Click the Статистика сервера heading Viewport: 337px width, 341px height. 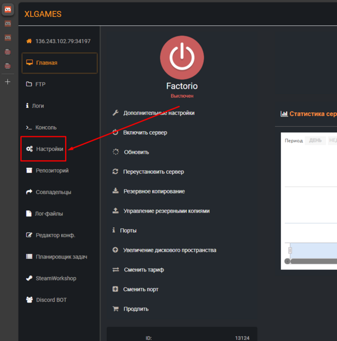(312, 114)
